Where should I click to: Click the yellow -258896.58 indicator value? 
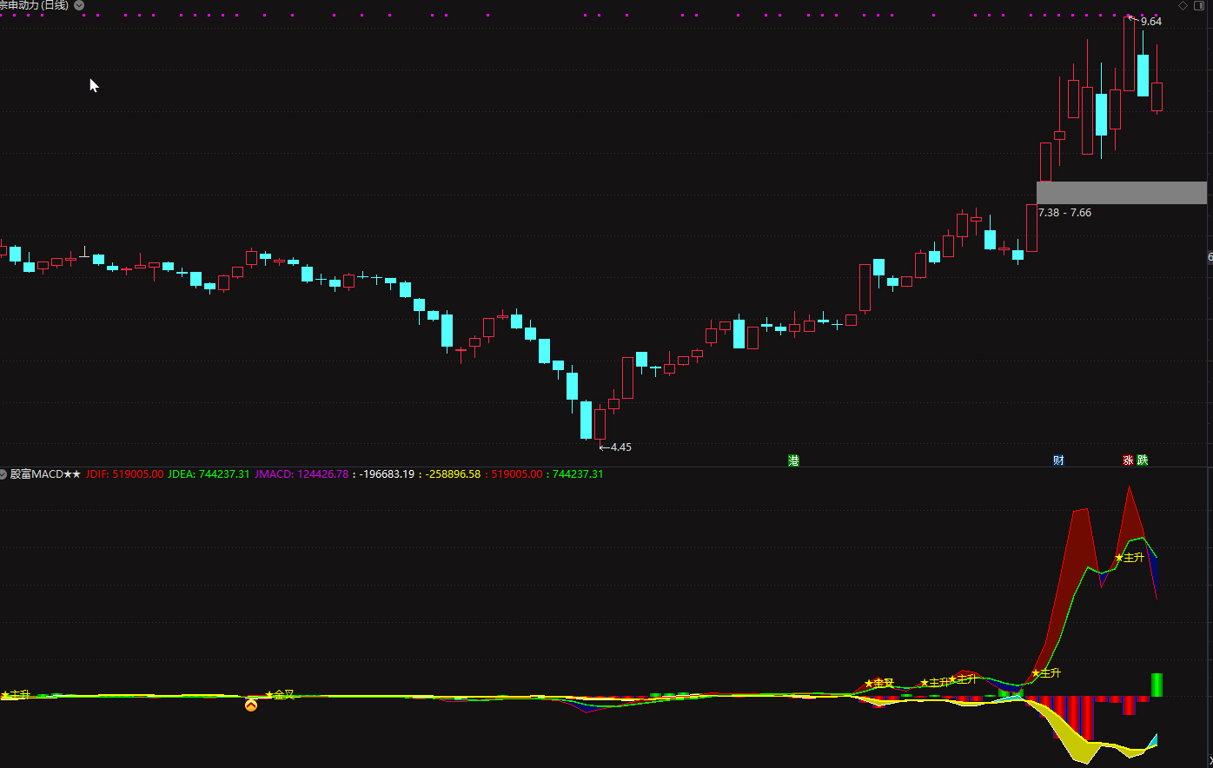pos(453,474)
